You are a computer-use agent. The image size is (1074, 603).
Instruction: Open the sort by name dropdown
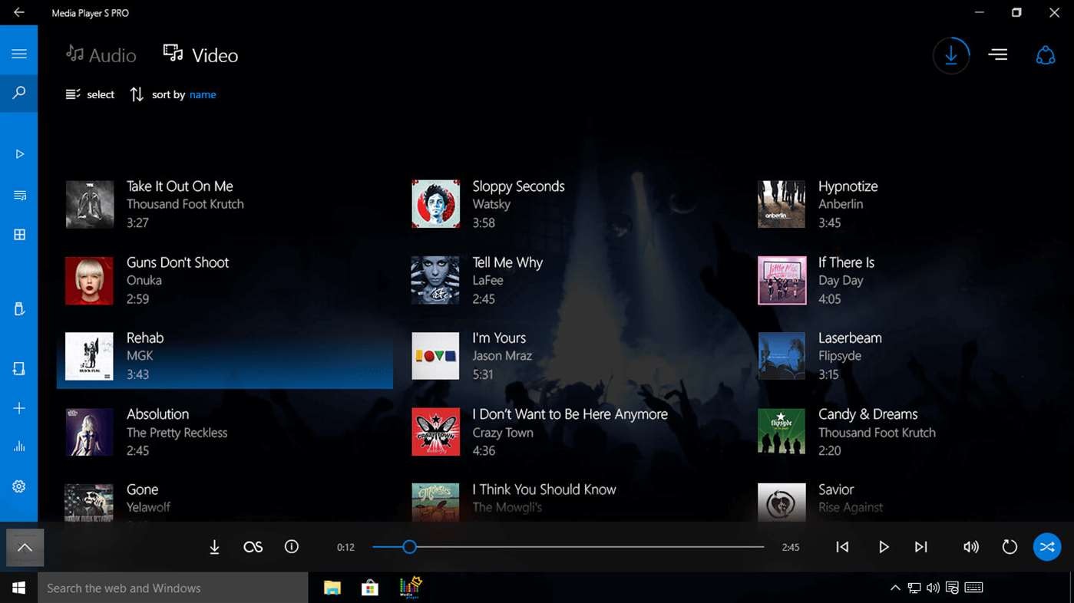pos(203,94)
